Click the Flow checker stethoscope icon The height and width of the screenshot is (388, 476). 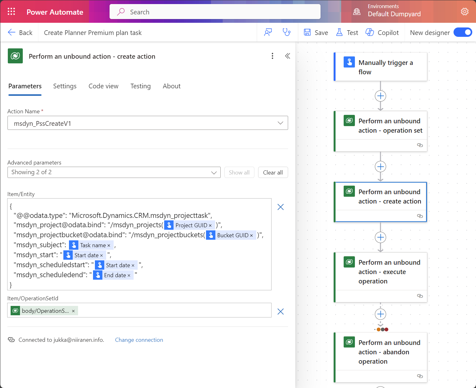286,32
